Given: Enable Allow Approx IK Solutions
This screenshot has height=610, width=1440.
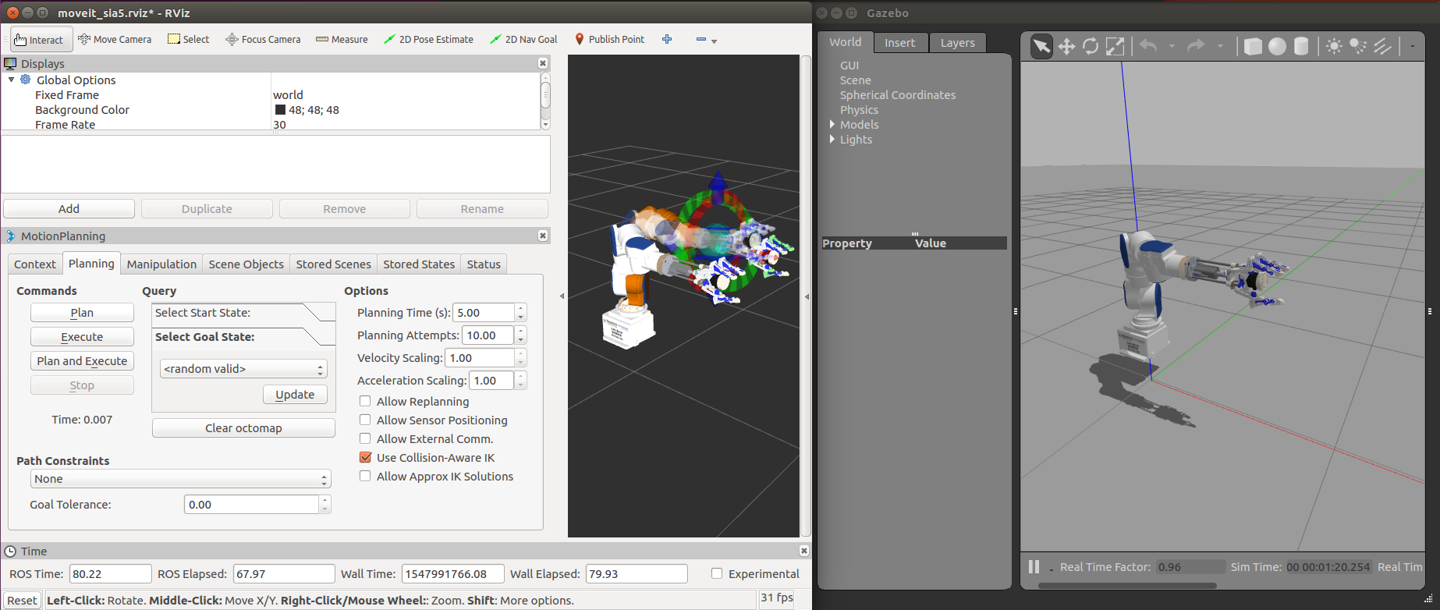Looking at the screenshot, I should point(365,476).
